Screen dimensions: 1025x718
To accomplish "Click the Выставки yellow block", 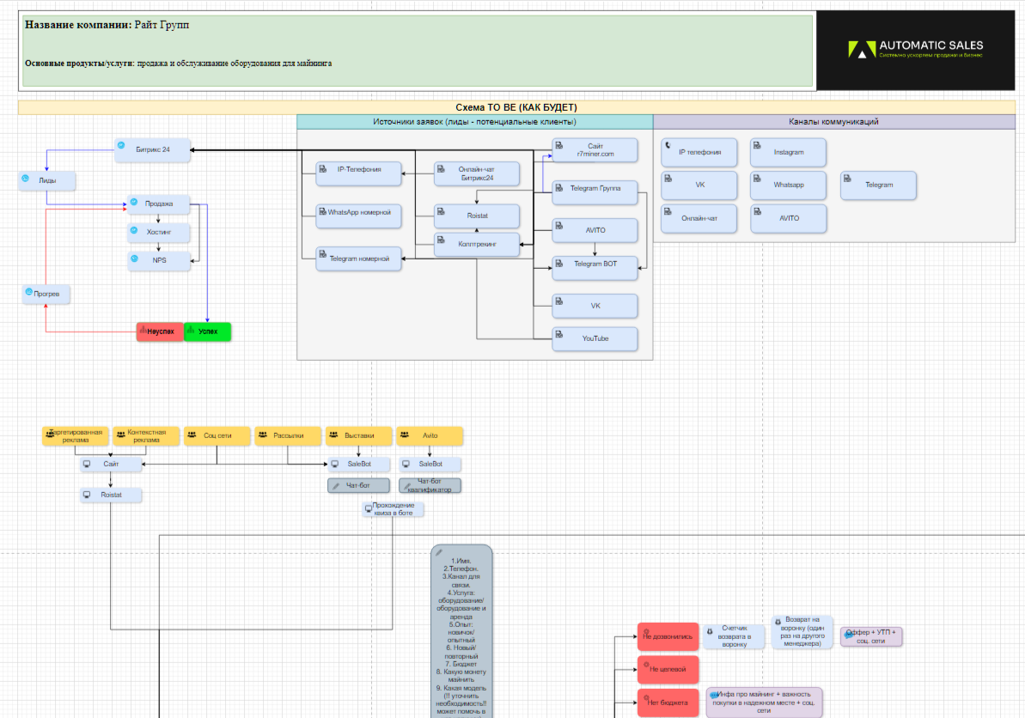I will 359,435.
